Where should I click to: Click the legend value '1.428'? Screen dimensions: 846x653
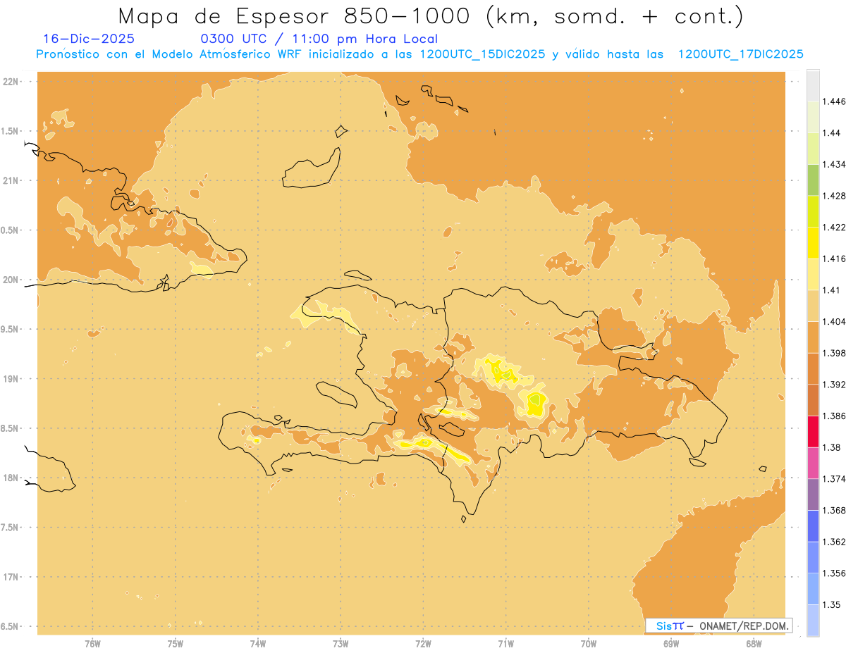click(x=834, y=196)
